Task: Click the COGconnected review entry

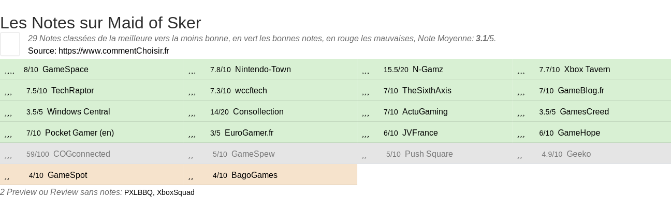Action: click(x=82, y=154)
